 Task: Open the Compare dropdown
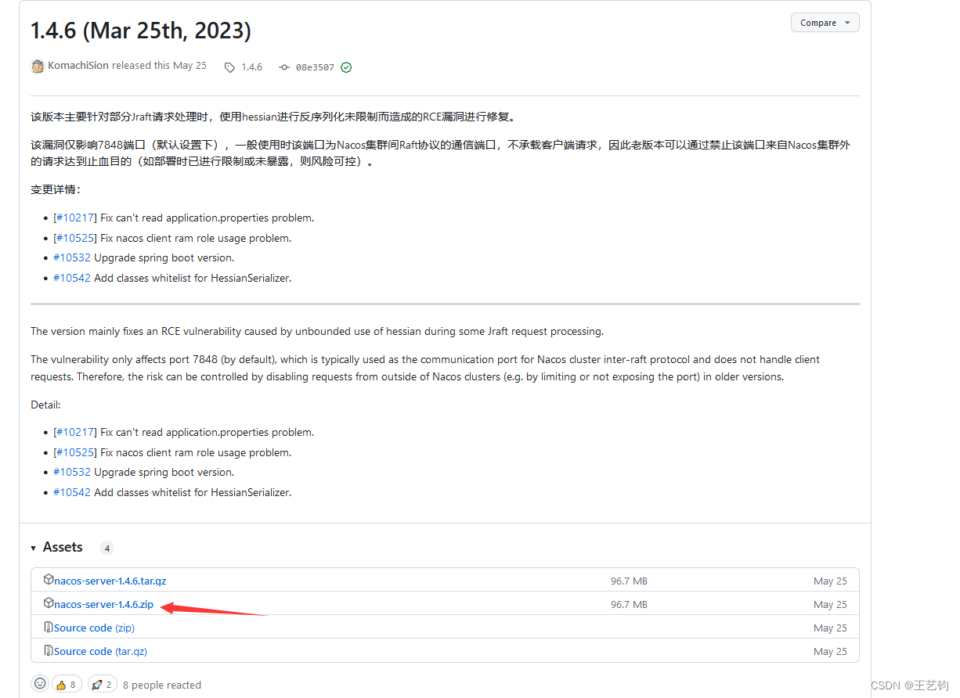click(825, 22)
